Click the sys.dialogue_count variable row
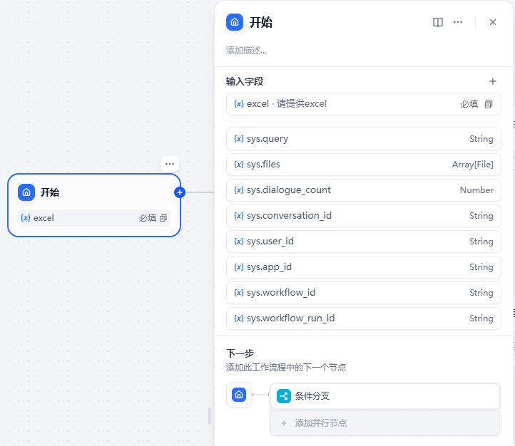This screenshot has height=446, width=515. (x=364, y=190)
